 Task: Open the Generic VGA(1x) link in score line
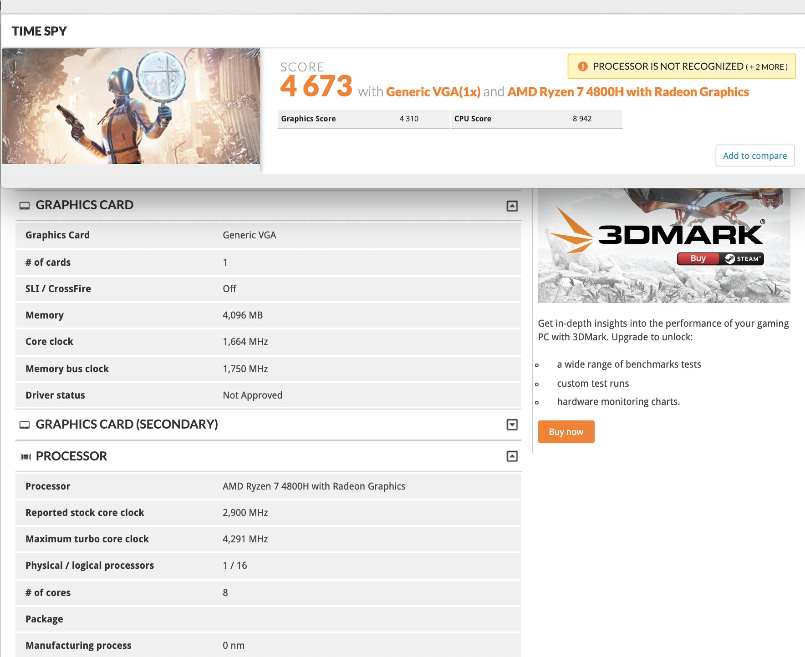point(433,92)
